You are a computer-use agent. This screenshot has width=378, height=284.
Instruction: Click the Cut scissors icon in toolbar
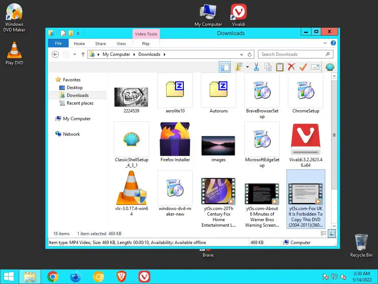tap(256, 67)
